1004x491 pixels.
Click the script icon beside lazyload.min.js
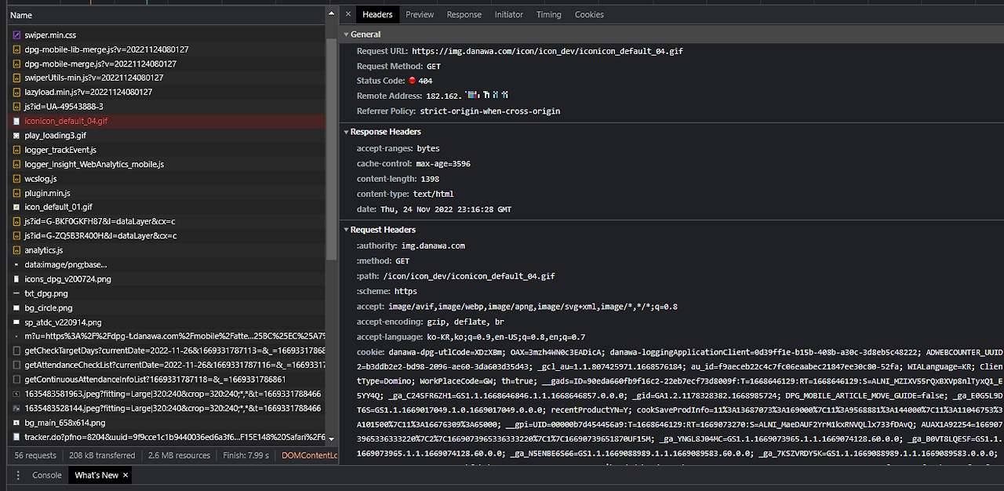16,92
